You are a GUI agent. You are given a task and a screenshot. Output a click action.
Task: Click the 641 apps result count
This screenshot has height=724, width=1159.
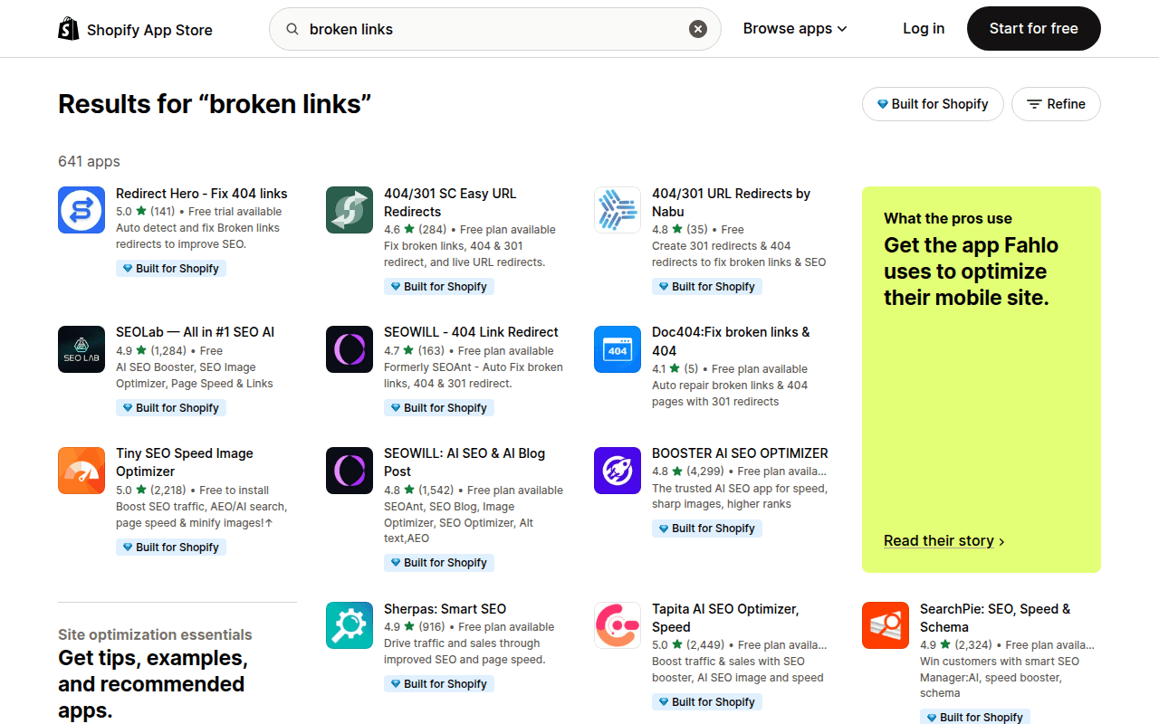coord(89,161)
